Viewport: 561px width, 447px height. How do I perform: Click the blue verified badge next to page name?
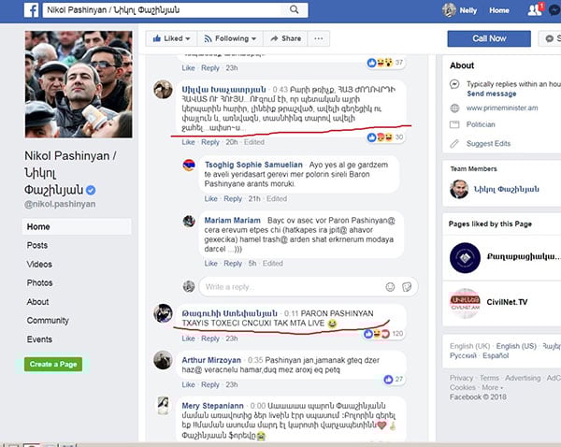(x=91, y=190)
